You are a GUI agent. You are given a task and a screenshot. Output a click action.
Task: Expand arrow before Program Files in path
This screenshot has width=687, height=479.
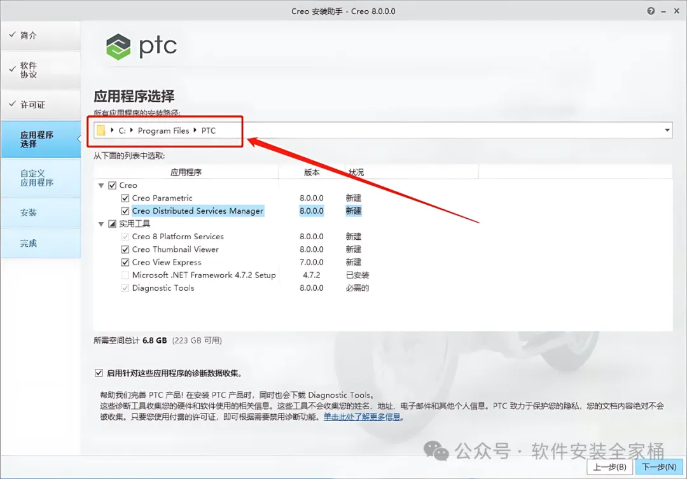click(132, 130)
